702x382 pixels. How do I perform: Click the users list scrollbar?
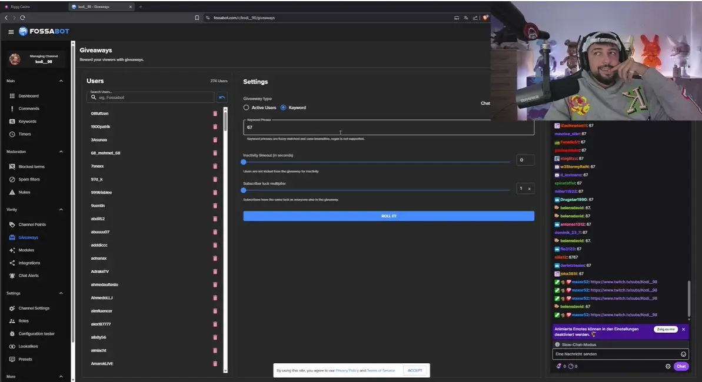coord(225,121)
